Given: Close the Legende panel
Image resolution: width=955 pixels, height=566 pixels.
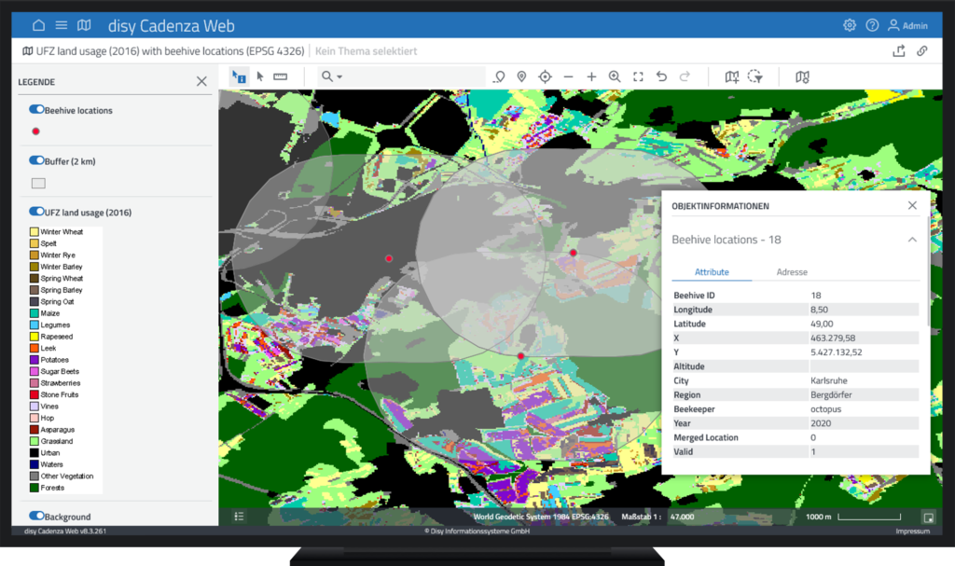Looking at the screenshot, I should pyautogui.click(x=201, y=81).
